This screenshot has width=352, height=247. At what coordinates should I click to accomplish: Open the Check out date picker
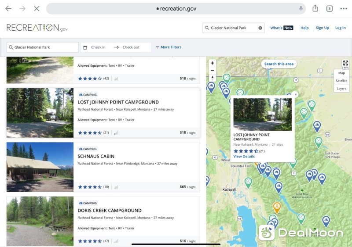[x=131, y=47]
